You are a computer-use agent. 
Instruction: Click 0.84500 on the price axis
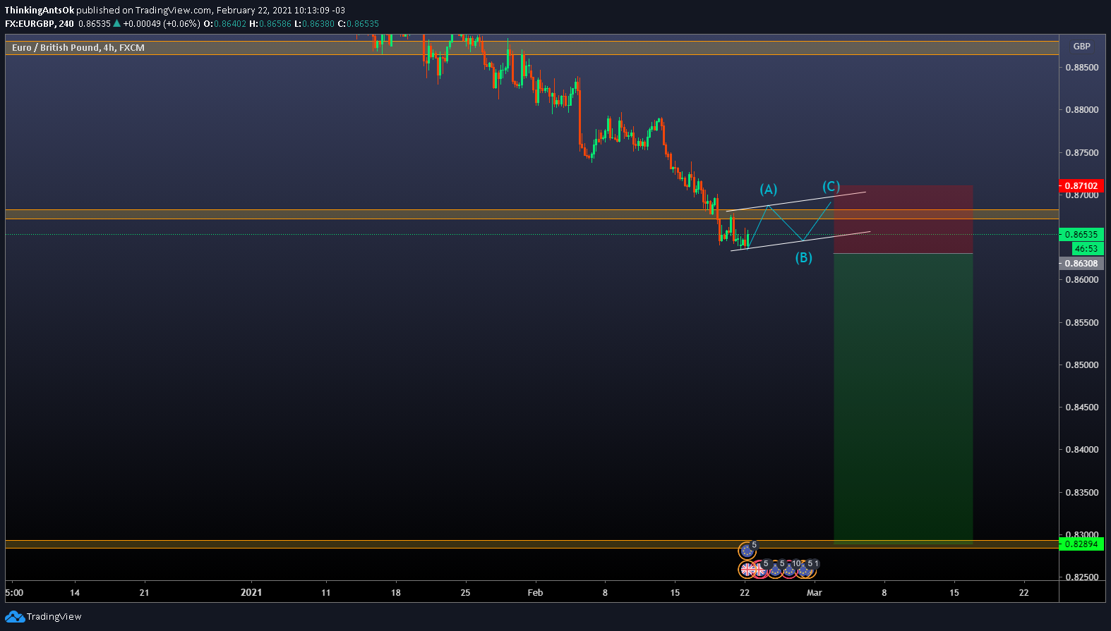coord(1081,408)
